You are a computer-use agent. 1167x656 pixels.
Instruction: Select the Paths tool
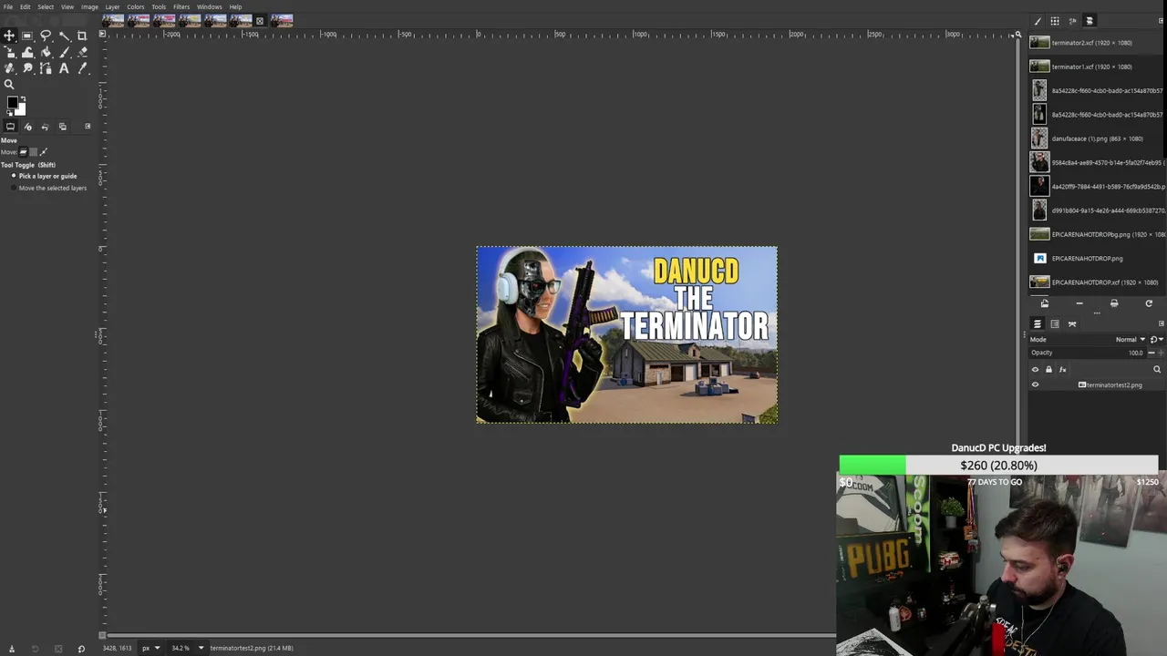(46, 68)
